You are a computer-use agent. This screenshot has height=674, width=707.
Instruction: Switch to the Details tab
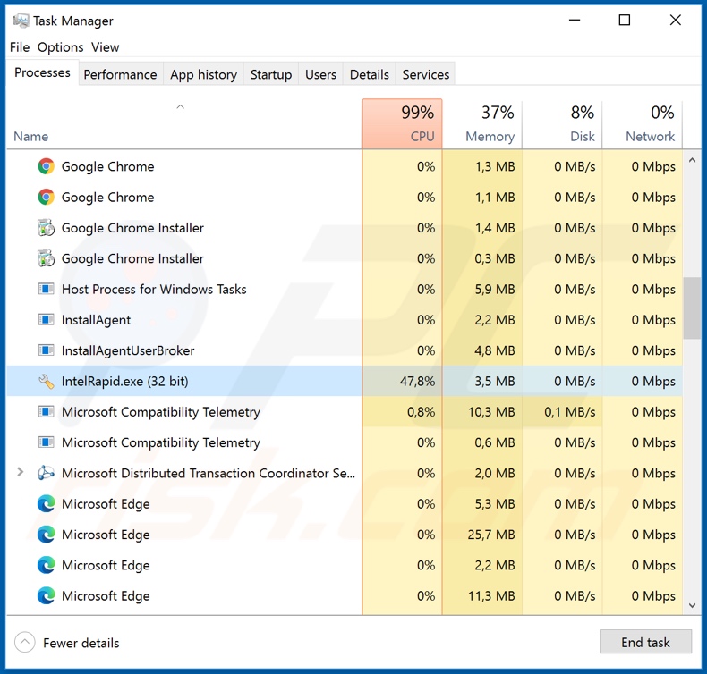370,74
